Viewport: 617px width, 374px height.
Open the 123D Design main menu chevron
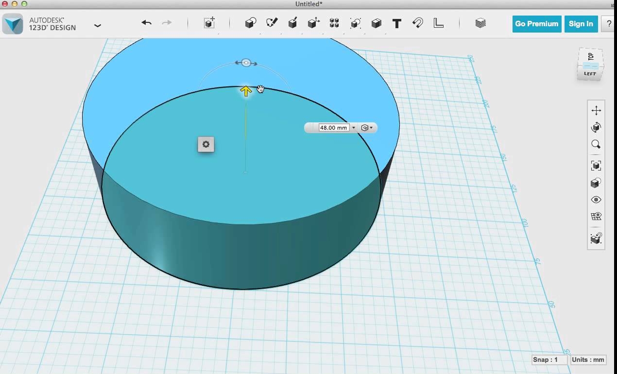tap(97, 25)
